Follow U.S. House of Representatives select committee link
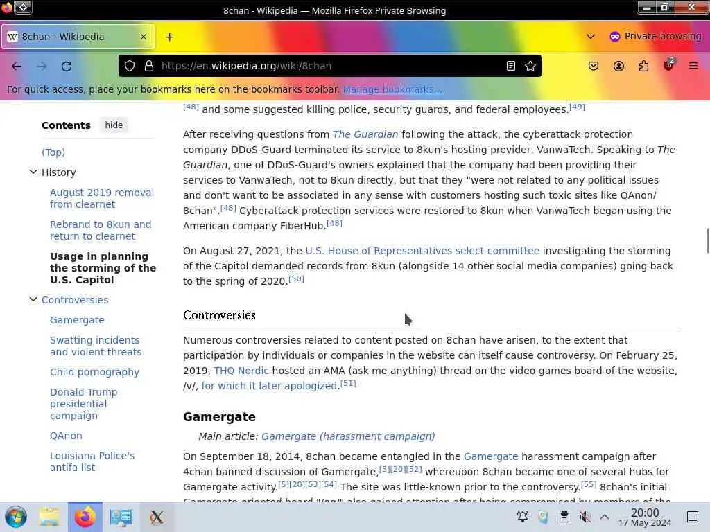710x532 pixels. 422,251
